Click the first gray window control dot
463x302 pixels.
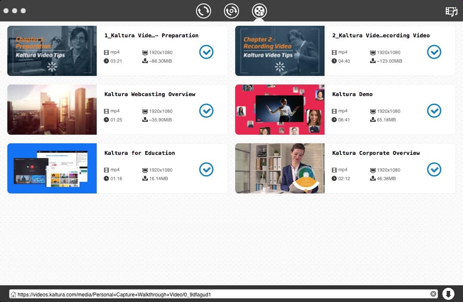pyautogui.click(x=6, y=11)
